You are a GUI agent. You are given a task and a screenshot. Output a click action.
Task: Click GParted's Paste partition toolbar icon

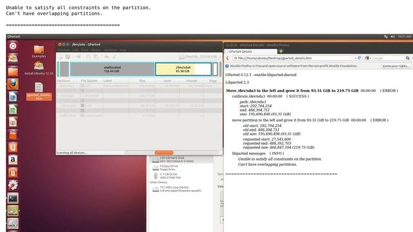96,57
